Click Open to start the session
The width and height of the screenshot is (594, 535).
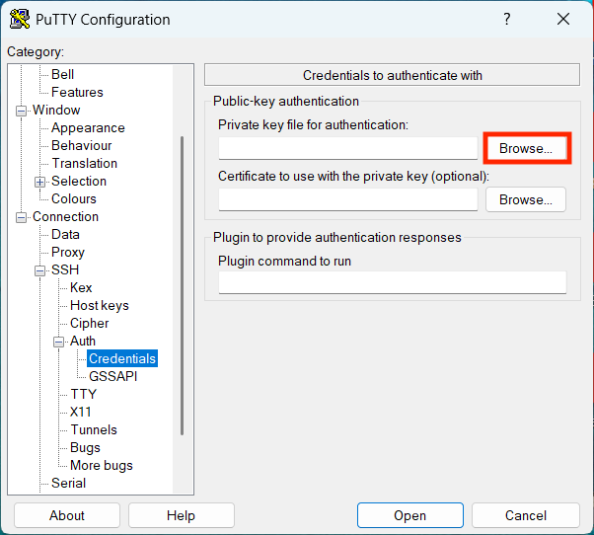[x=409, y=515]
